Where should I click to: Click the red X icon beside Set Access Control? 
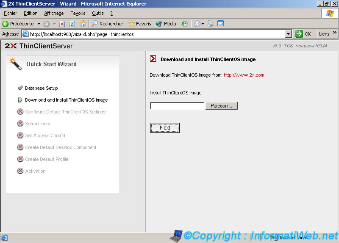[20, 135]
